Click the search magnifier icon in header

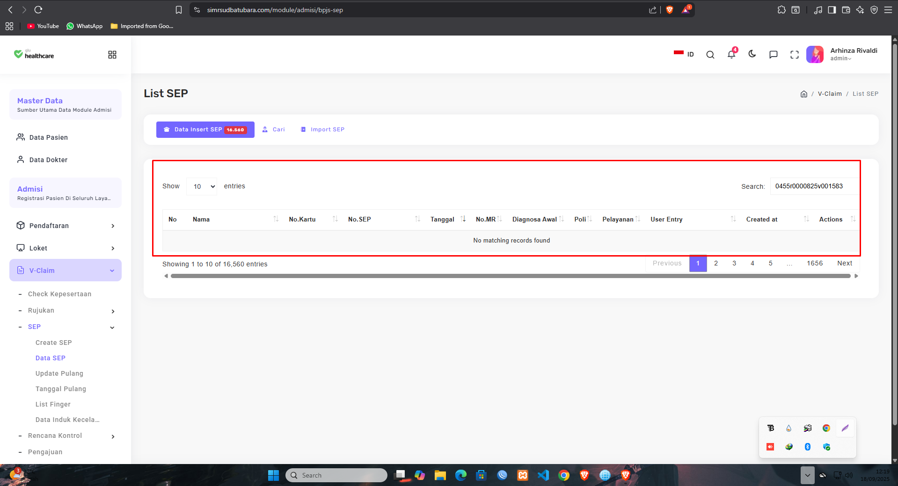[x=710, y=55]
